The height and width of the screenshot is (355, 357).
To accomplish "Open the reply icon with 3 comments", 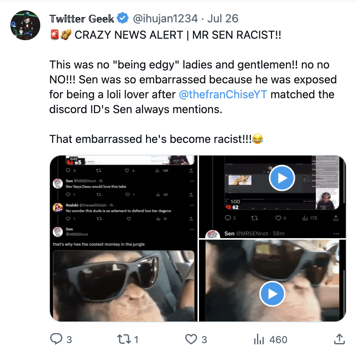I will point(56,339).
